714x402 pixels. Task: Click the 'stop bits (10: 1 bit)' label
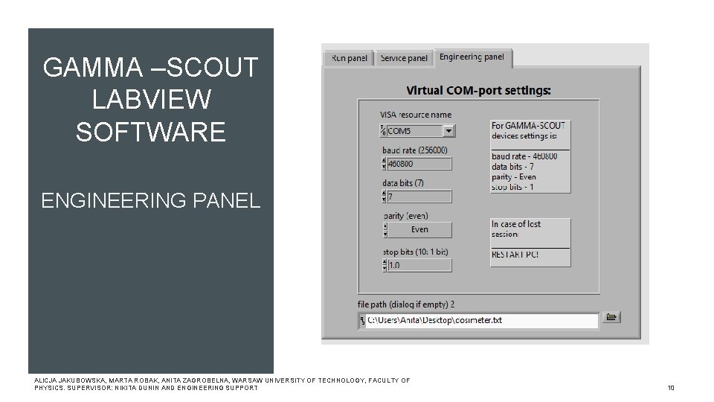pos(415,252)
